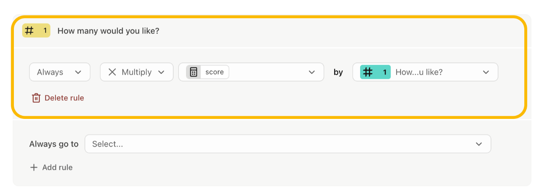Click the plus icon next to Add rule
The width and height of the screenshot is (537, 195).
[x=34, y=167]
